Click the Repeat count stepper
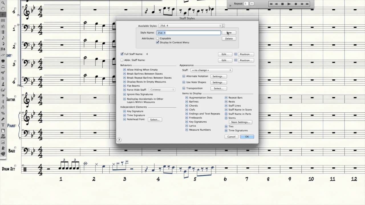Image resolution: width=365 pixels, height=205 pixels. click(252, 4)
